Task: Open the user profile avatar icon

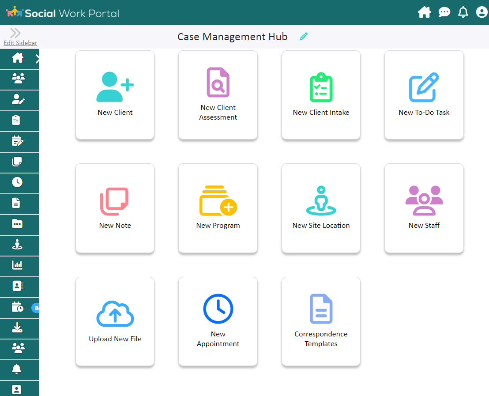Action: point(481,12)
